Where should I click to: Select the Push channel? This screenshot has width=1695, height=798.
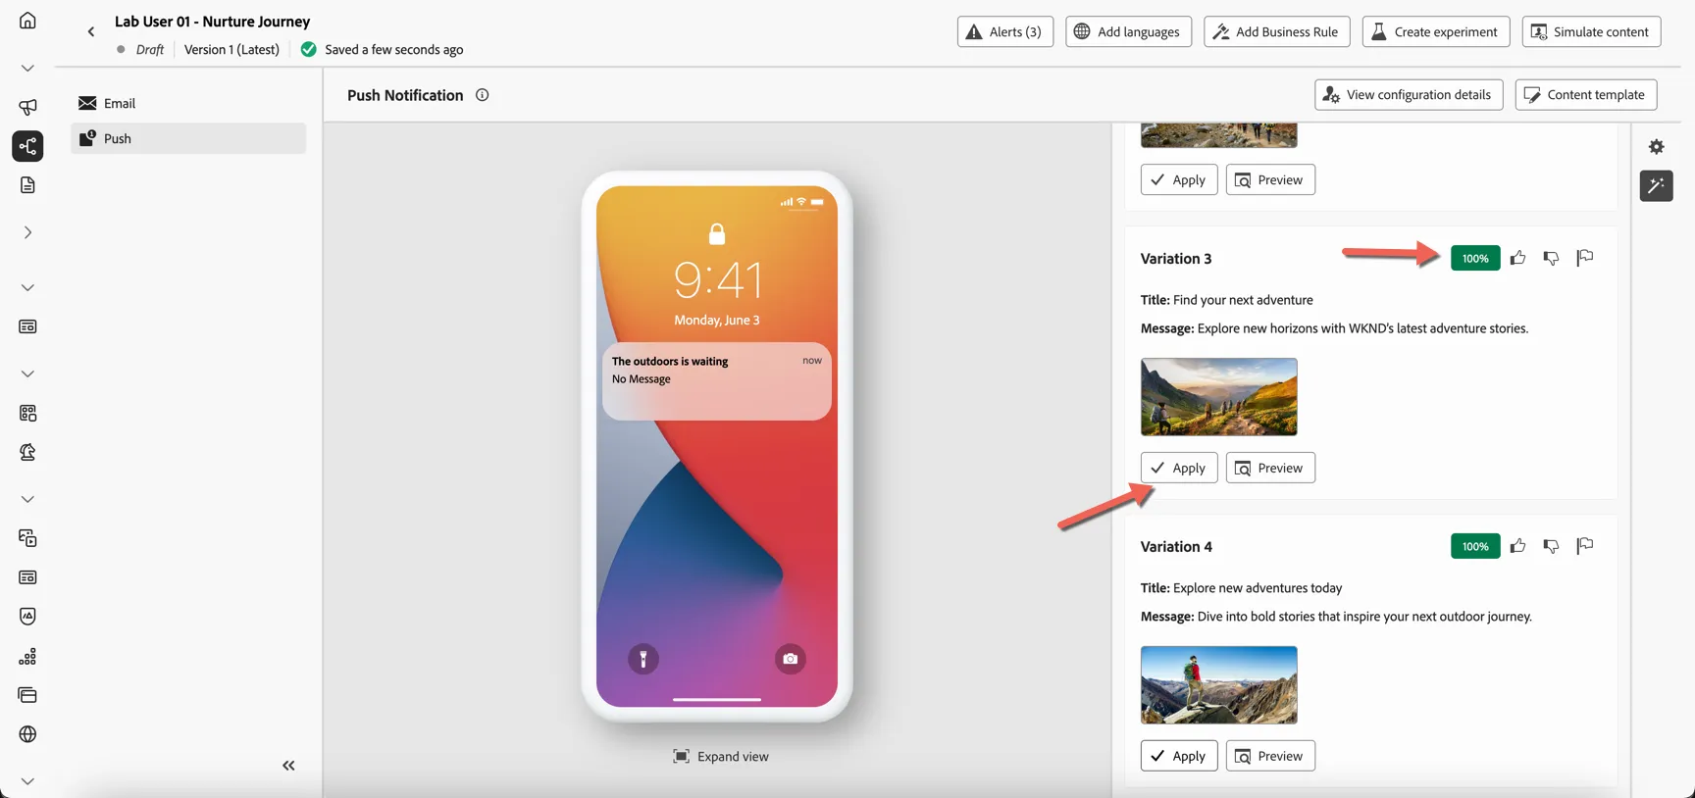point(188,138)
